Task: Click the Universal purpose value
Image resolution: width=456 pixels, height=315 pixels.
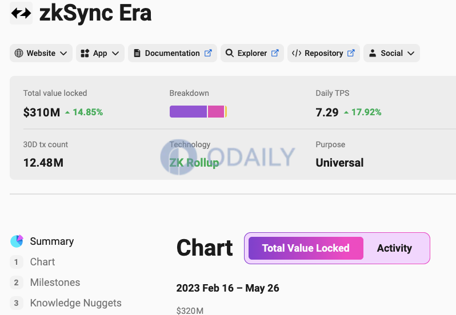Action: 339,163
